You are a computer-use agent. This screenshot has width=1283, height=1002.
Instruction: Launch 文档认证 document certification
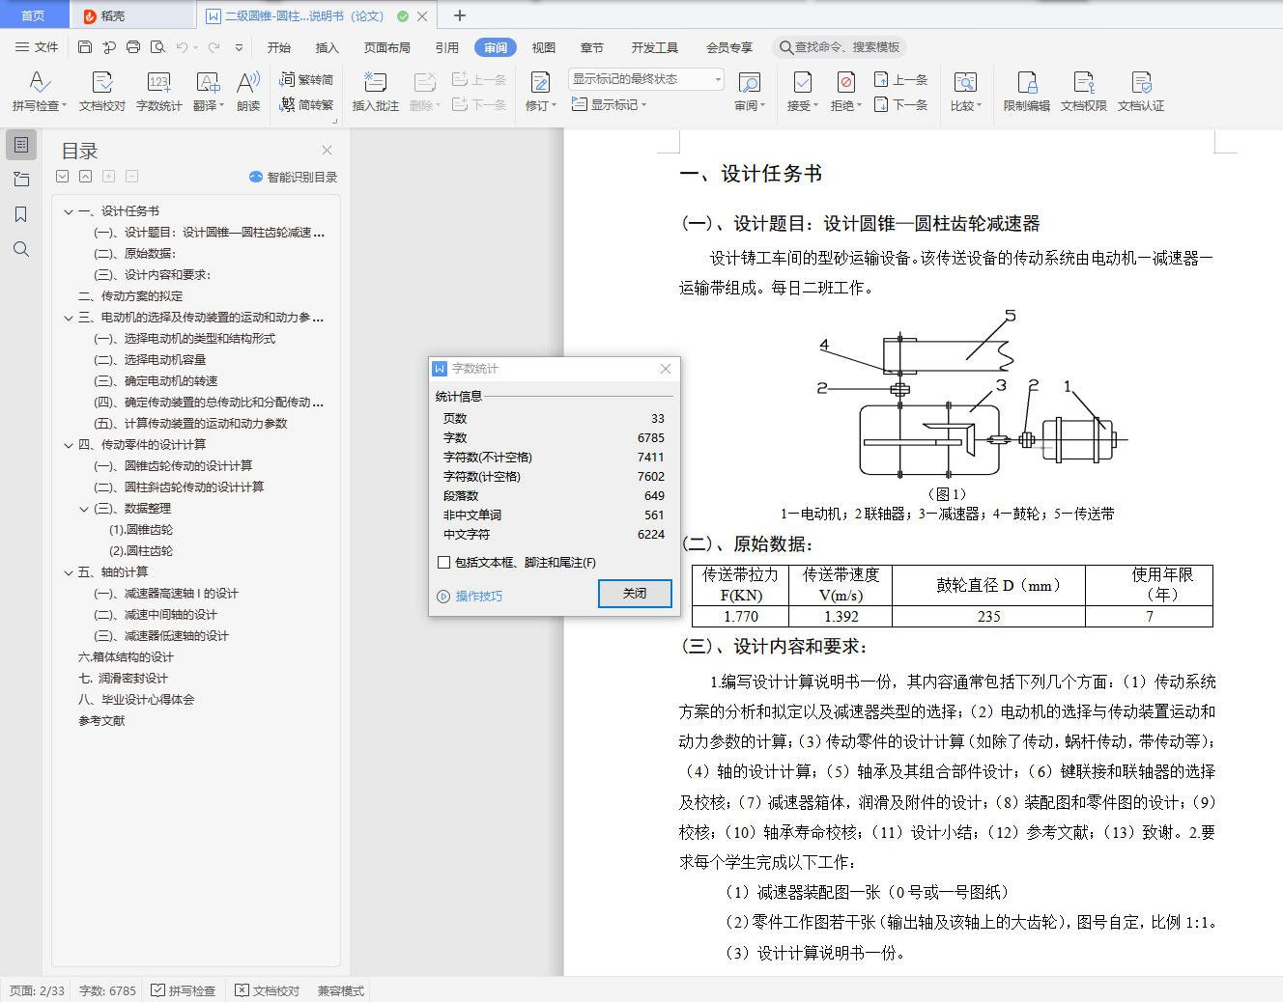click(x=1141, y=91)
